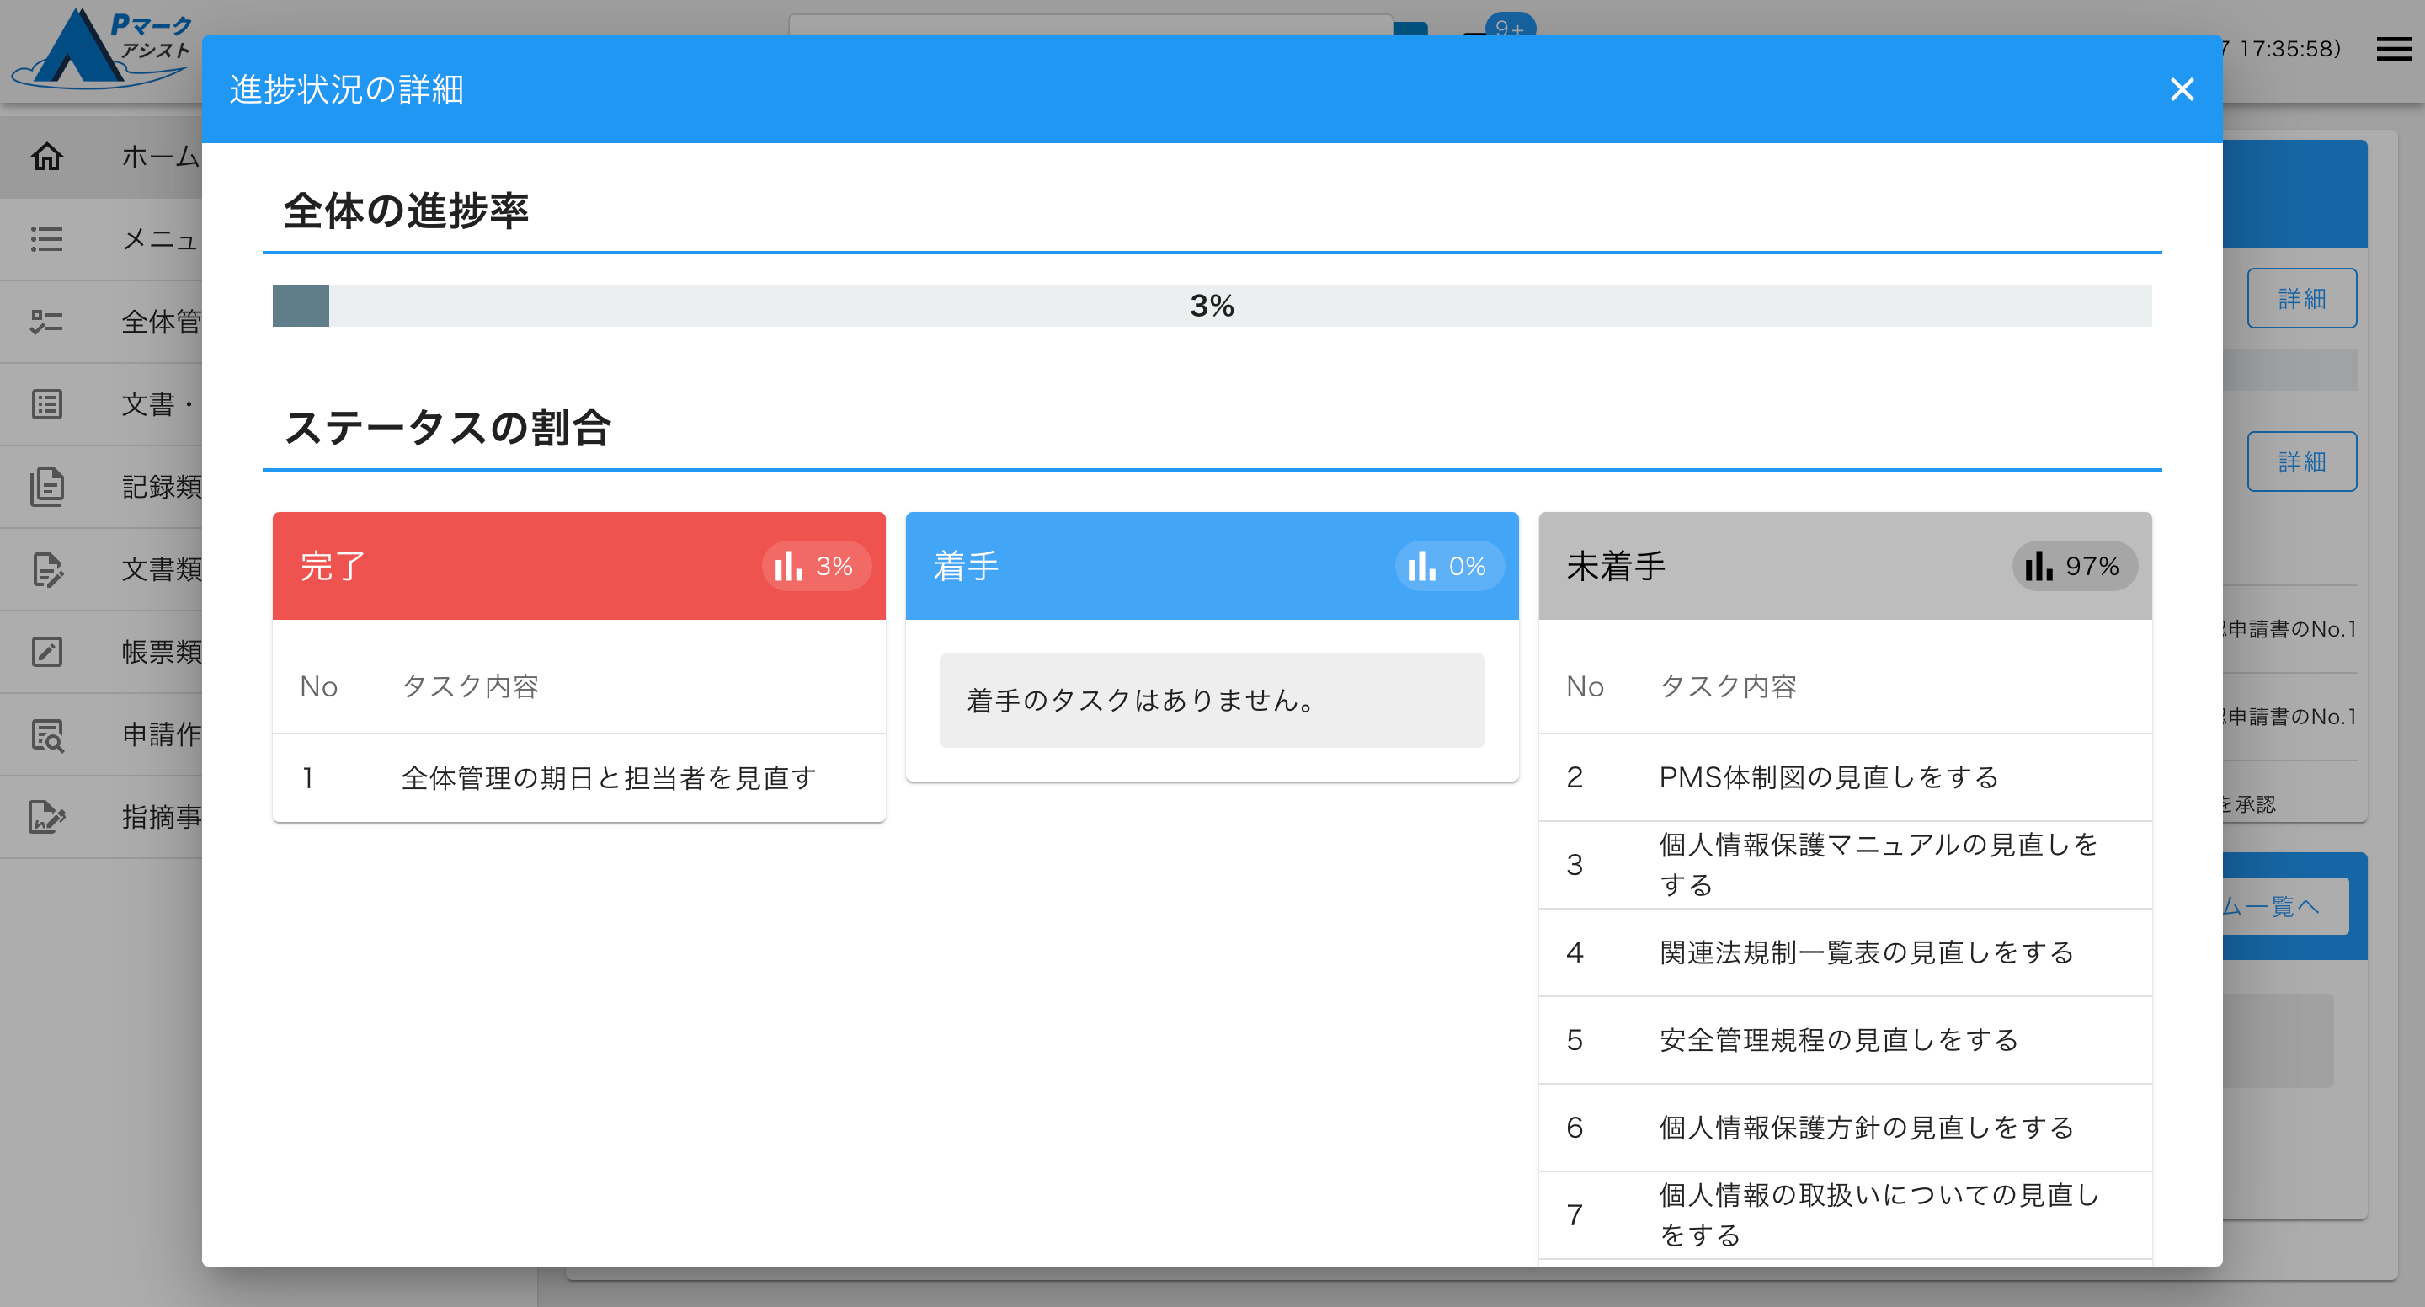The width and height of the screenshot is (2425, 1307).
Task: Select task 関連法規制一覧表の見直しをする
Action: click(x=1865, y=953)
